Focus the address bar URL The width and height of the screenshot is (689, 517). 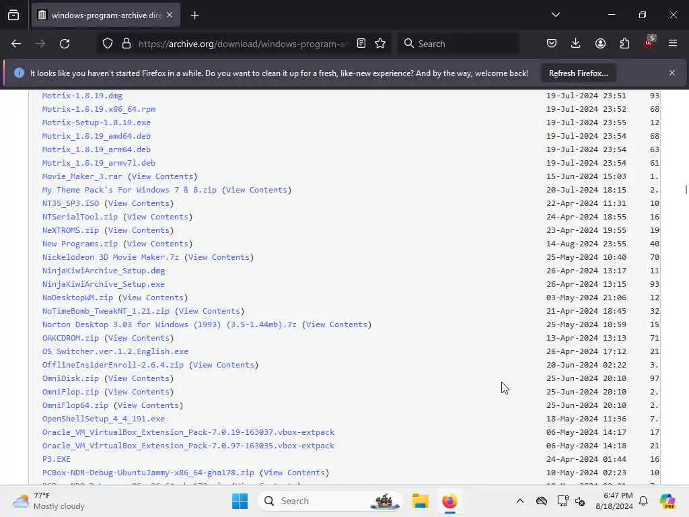(x=243, y=44)
